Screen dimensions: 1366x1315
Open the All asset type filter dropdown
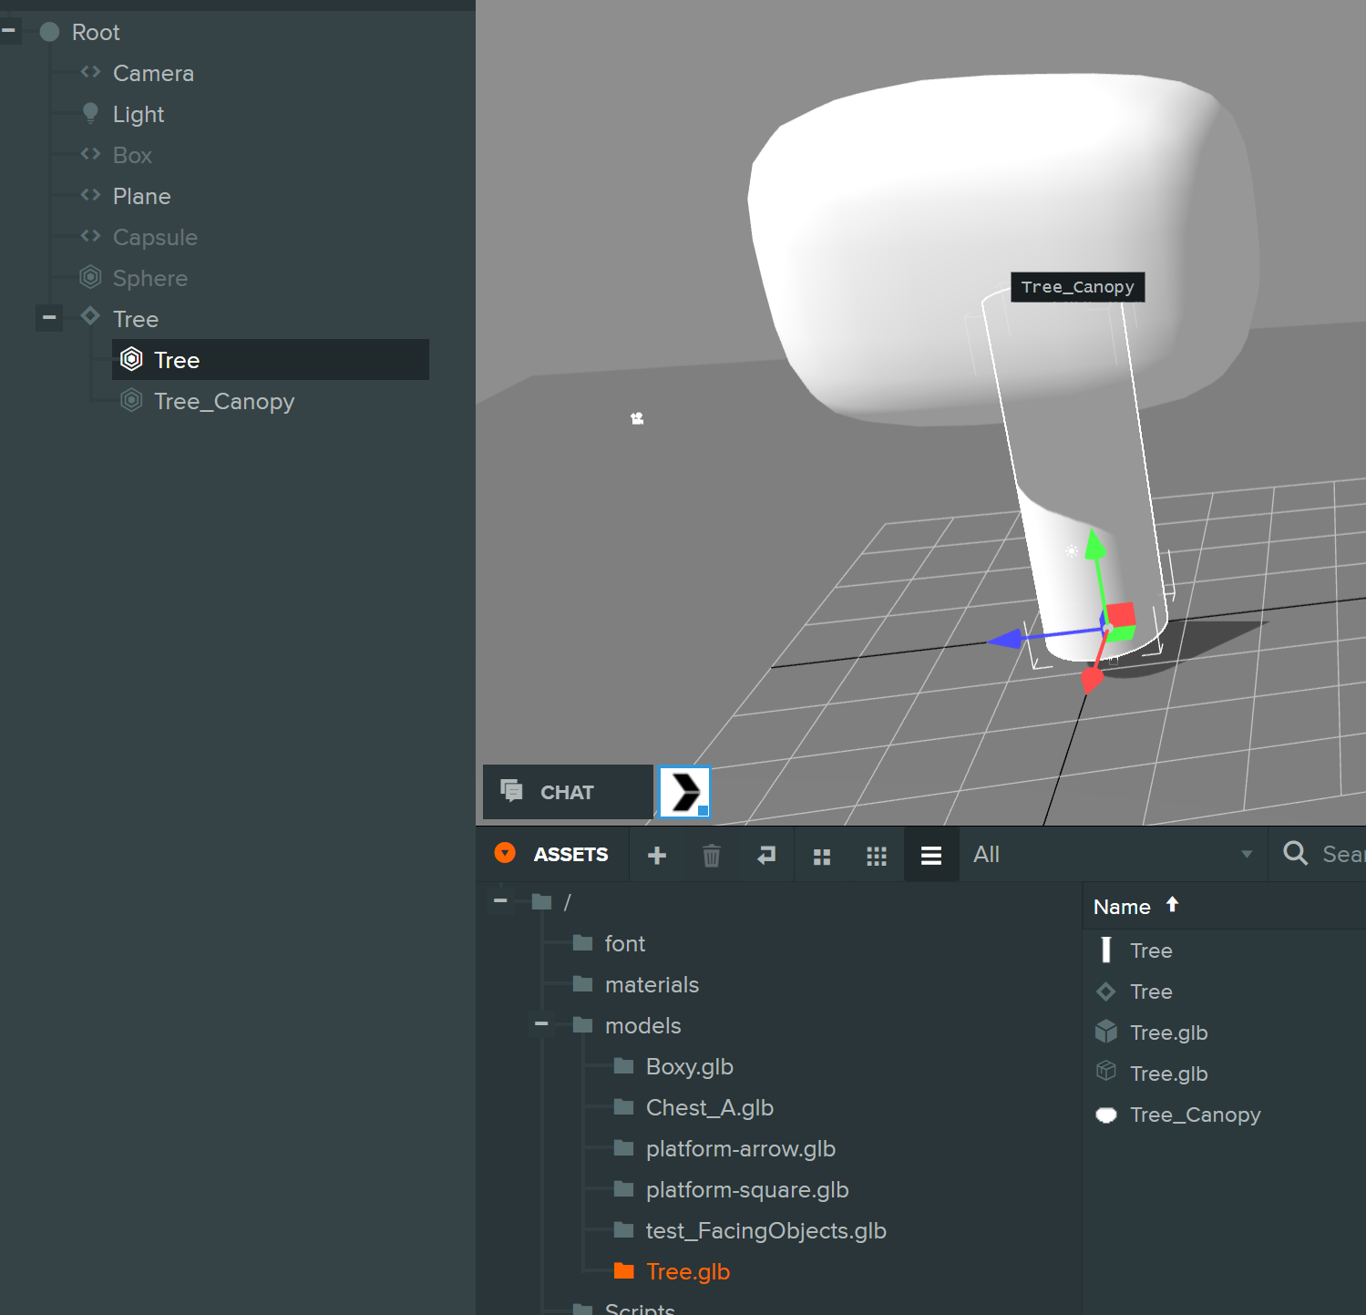[1112, 855]
